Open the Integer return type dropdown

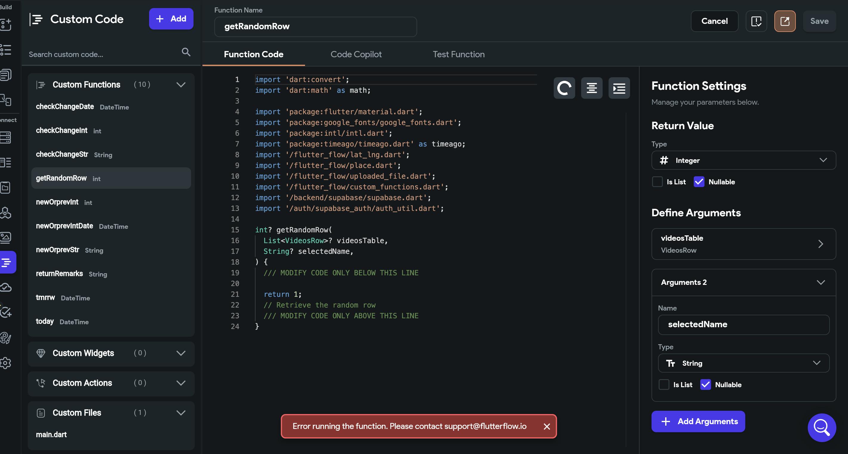pos(743,160)
